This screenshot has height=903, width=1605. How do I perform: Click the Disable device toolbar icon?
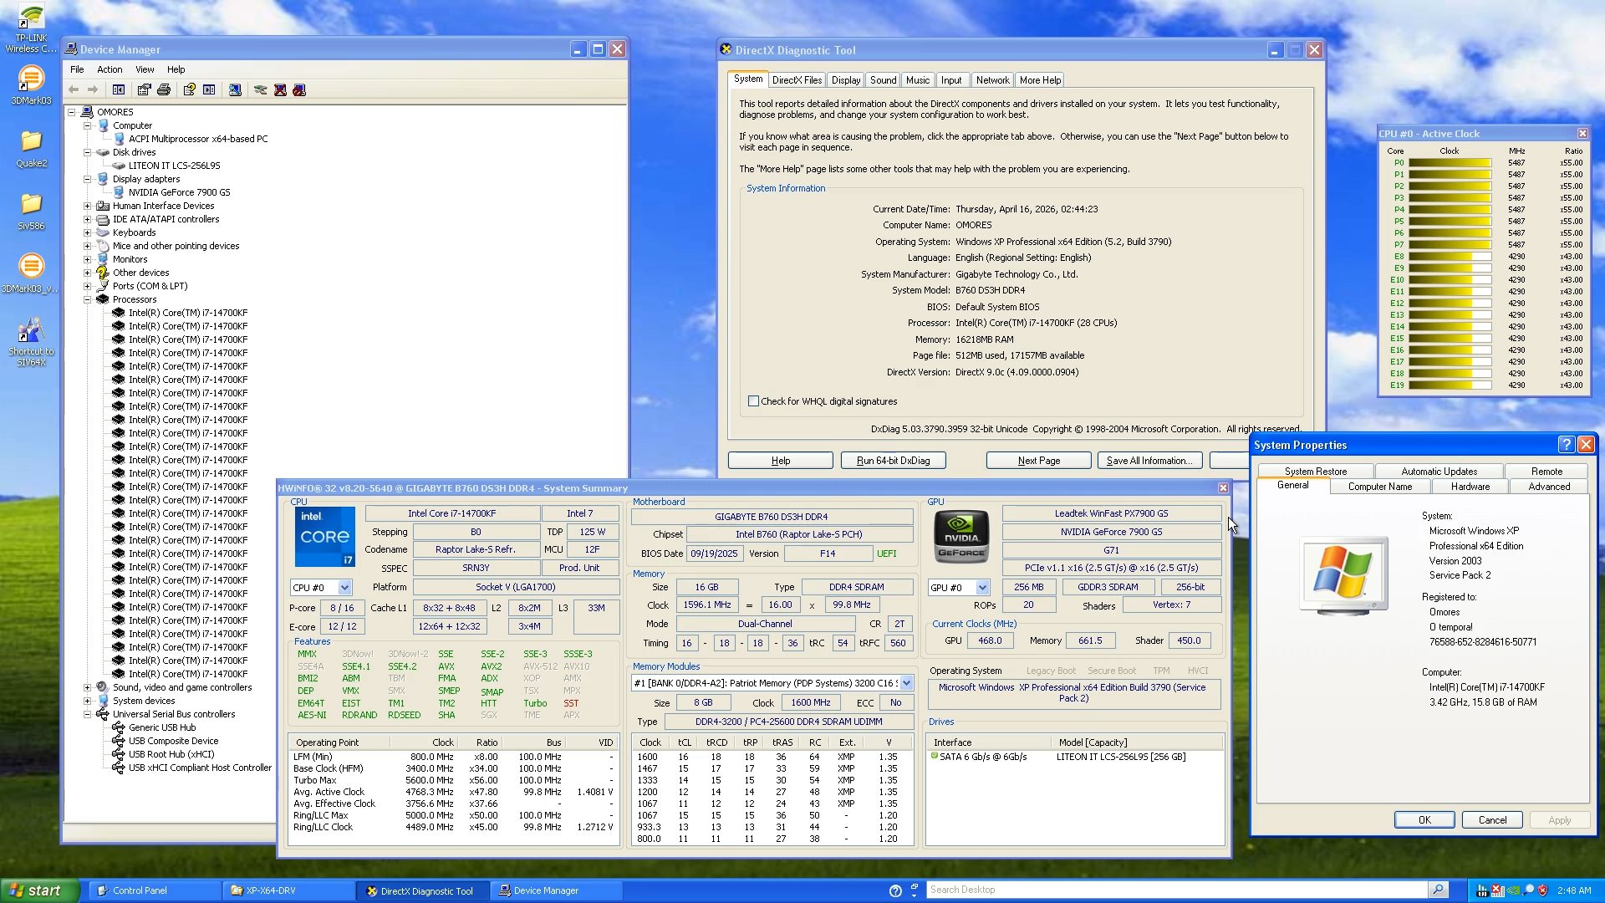click(x=299, y=89)
